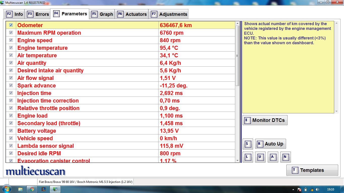This screenshot has height=193, width=344.
Task: Uncheck the Odometer parameter checkbox
Action: [11, 25]
